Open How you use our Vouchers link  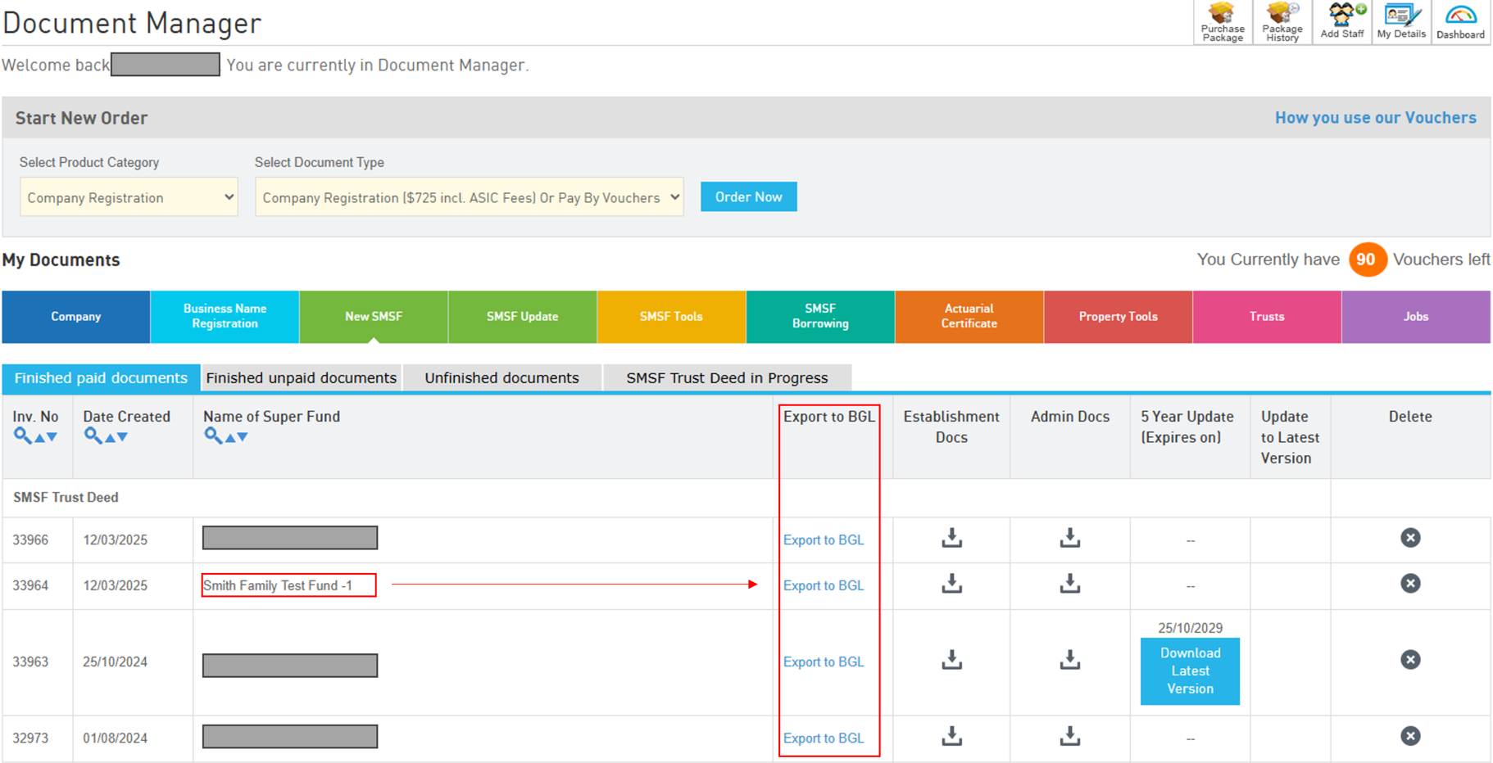pyautogui.click(x=1375, y=118)
